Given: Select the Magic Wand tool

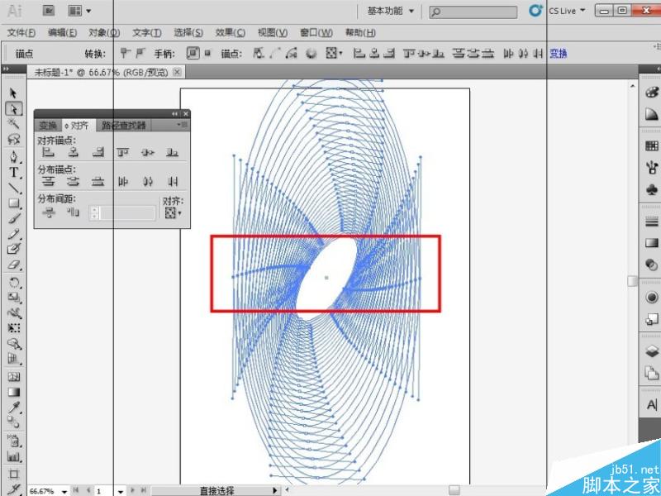Looking at the screenshot, I should click(13, 122).
